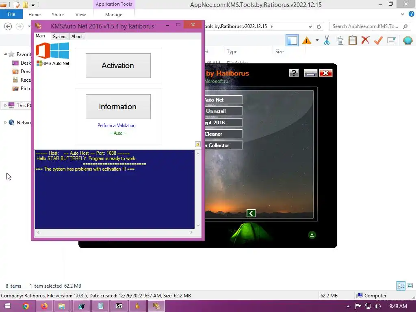Click the orange checkmark toolbar icon
The width and height of the screenshot is (416, 312).
[378, 40]
